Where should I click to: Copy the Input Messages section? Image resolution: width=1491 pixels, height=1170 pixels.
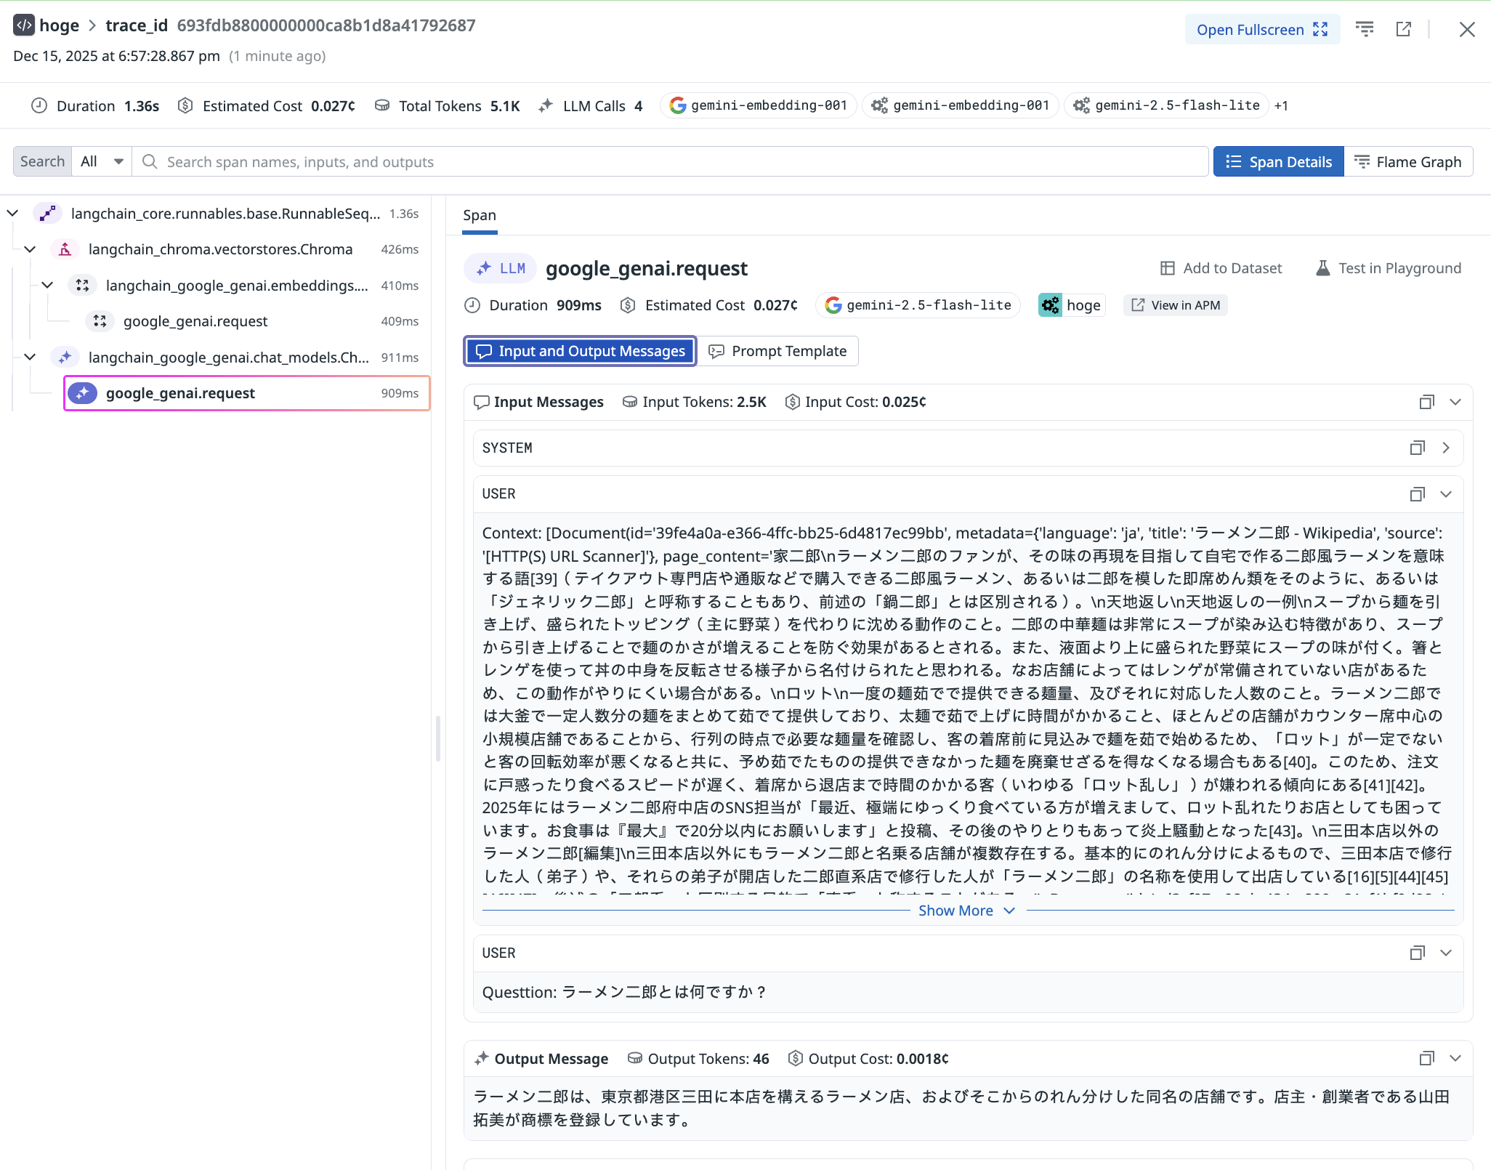pyautogui.click(x=1426, y=401)
